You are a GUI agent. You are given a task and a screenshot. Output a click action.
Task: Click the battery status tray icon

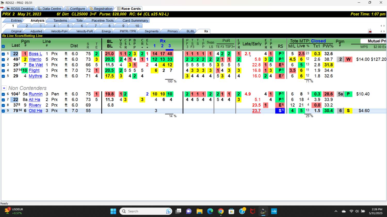click(x=363, y=211)
